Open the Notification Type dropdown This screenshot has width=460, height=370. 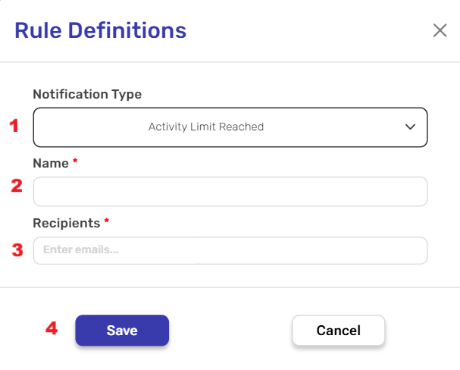(230, 127)
